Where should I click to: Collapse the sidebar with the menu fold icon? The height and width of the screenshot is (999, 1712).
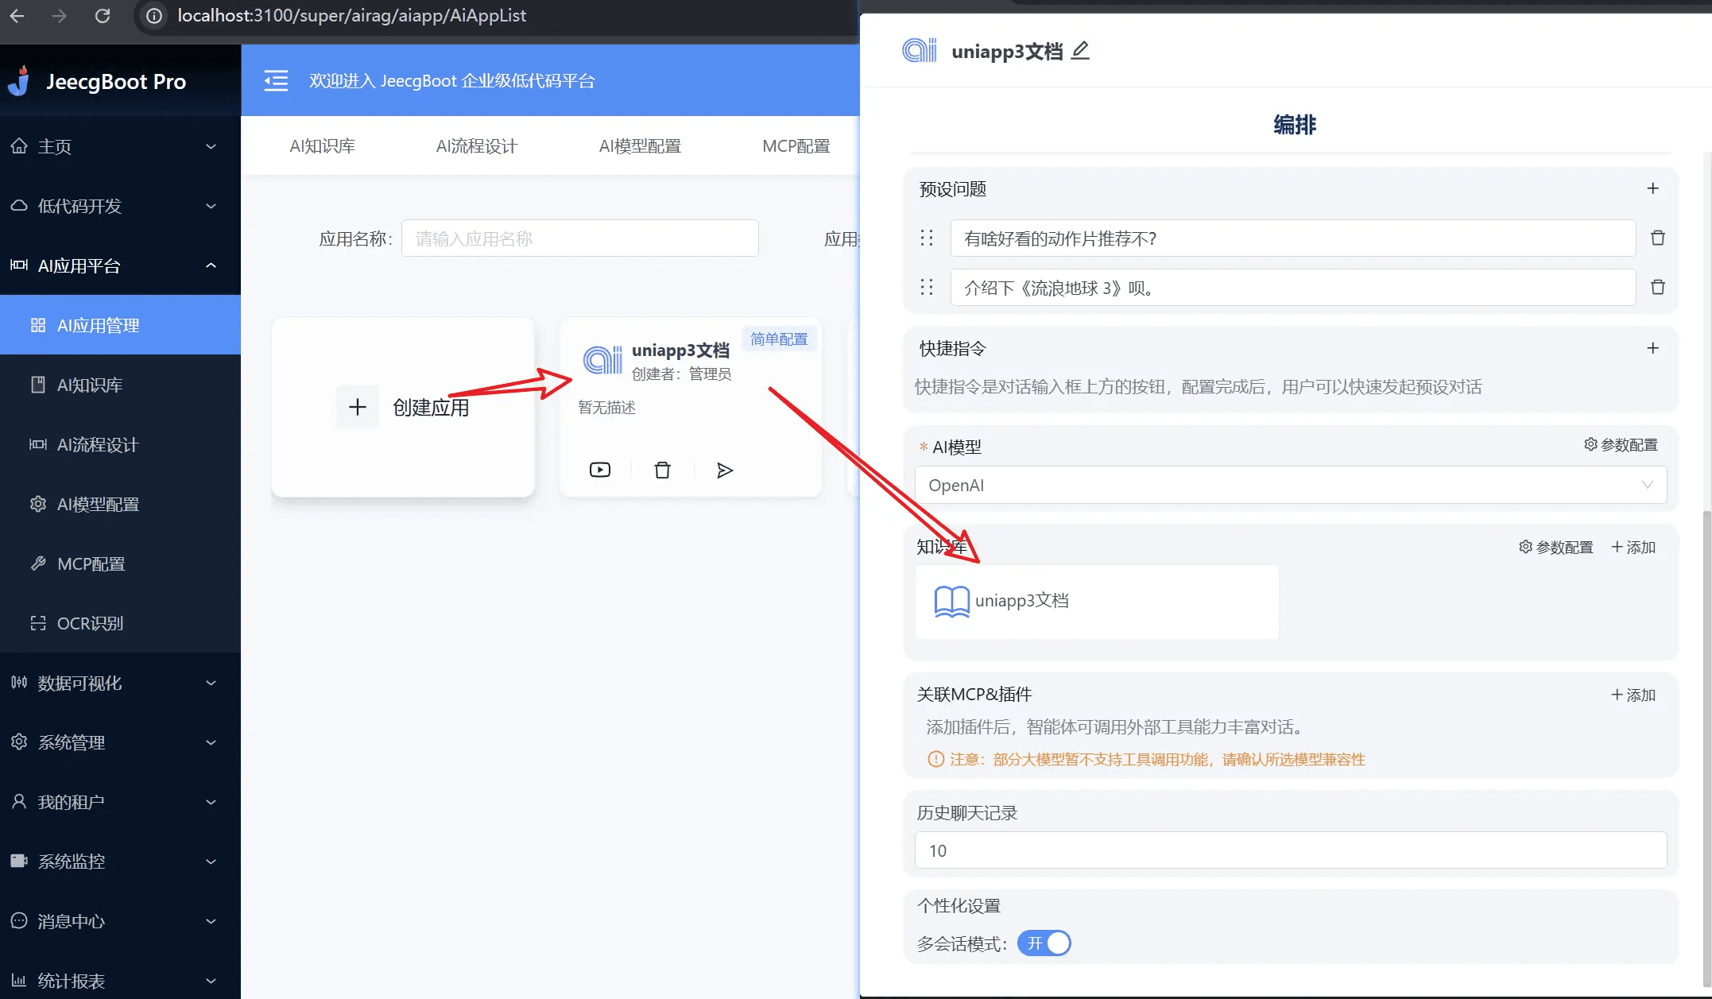276,80
